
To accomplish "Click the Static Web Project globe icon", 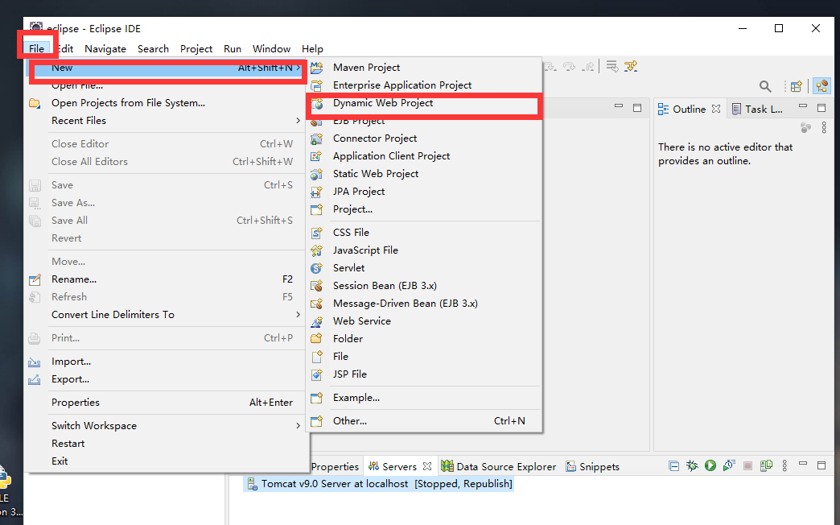I will pyautogui.click(x=316, y=174).
